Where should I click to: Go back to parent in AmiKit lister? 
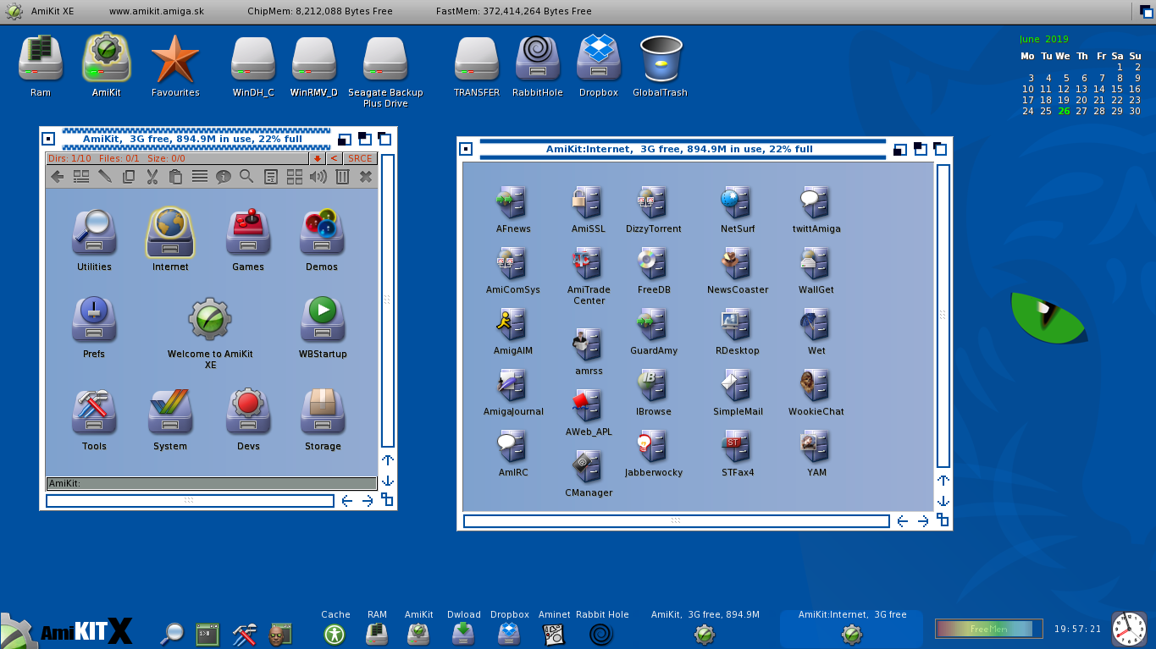pos(57,177)
